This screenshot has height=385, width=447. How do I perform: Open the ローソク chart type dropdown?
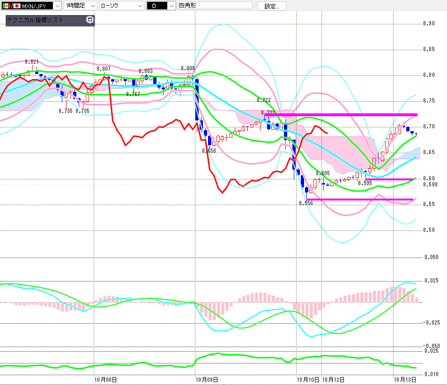click(x=122, y=6)
